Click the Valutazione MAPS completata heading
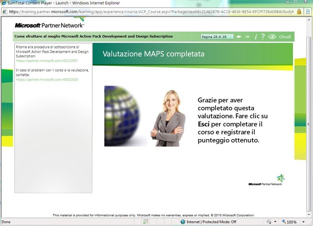313x226 pixels. pos(153,54)
